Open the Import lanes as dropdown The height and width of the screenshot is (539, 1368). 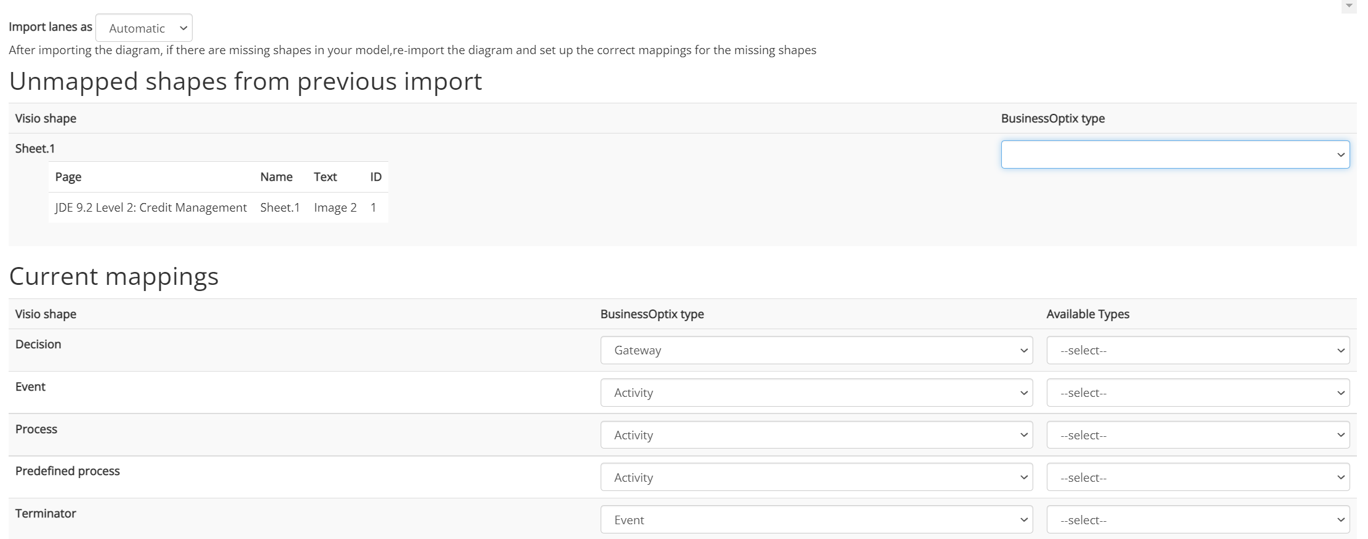[144, 28]
